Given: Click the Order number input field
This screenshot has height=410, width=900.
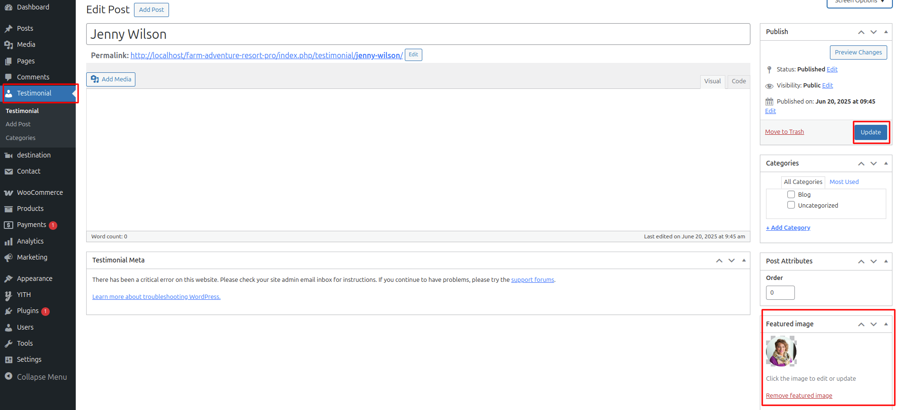Looking at the screenshot, I should [x=780, y=293].
